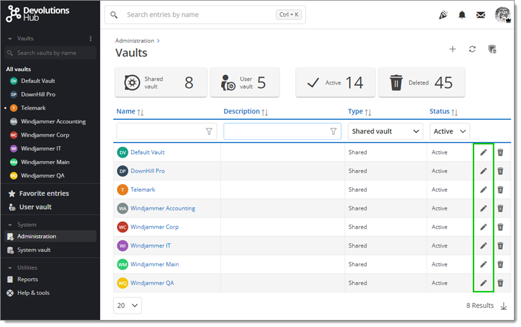Click the User vault 5 summary card
Screen dimensions: 521x327
pos(245,83)
